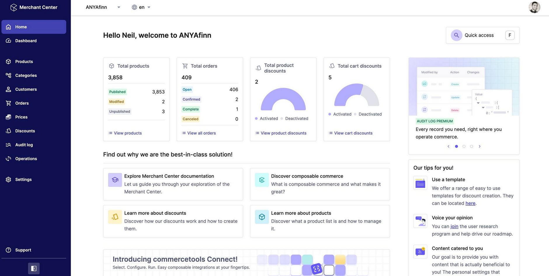Click the Learn more about discounts icon
Viewport: 549px width, 276px height.
pyautogui.click(x=115, y=217)
